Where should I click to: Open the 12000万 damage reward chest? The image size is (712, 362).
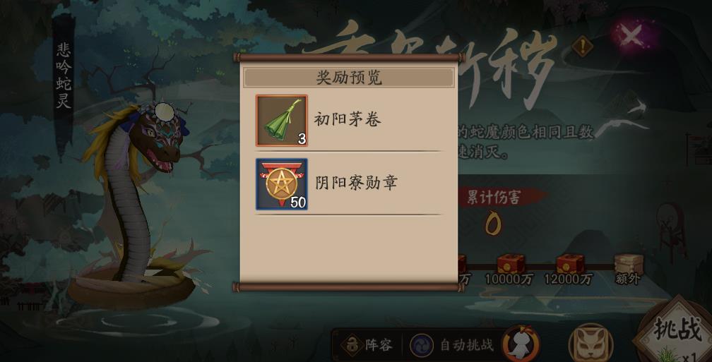click(x=570, y=264)
